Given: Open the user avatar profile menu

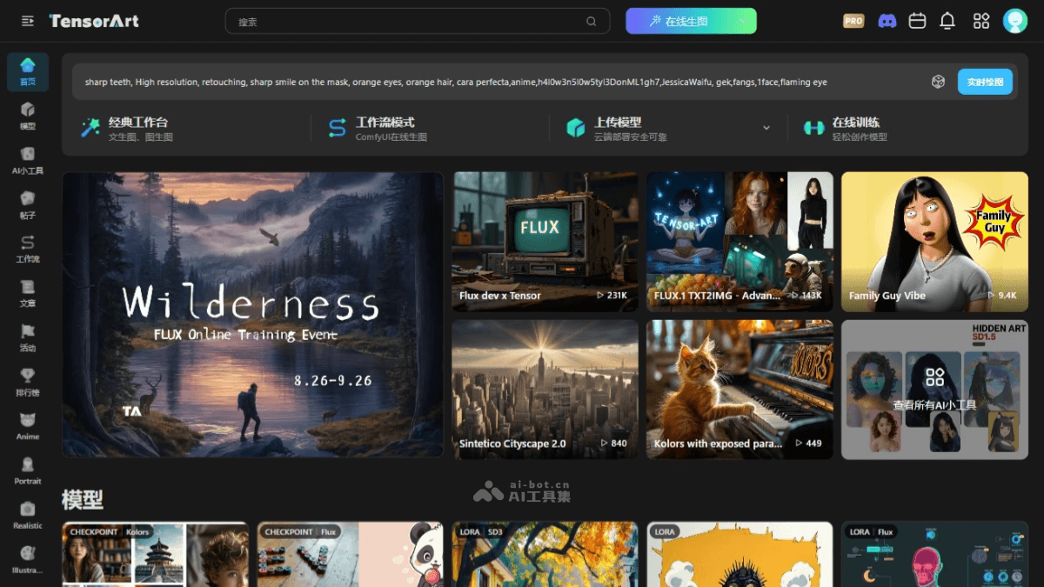Looking at the screenshot, I should (1014, 21).
